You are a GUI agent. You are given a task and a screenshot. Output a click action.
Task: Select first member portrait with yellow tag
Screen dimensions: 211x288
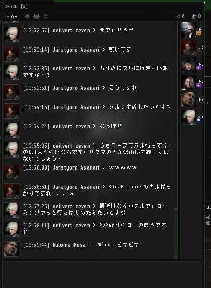(x=189, y=30)
